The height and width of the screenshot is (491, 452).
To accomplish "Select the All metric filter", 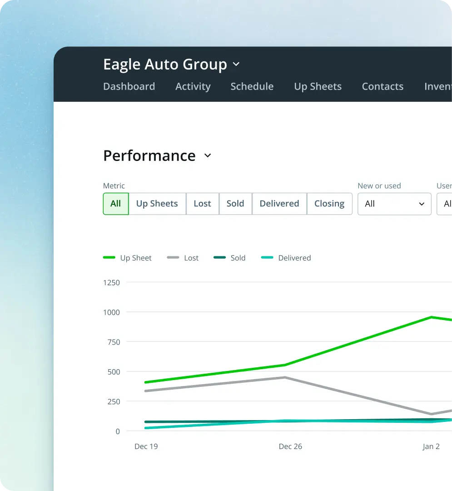I will pyautogui.click(x=115, y=204).
